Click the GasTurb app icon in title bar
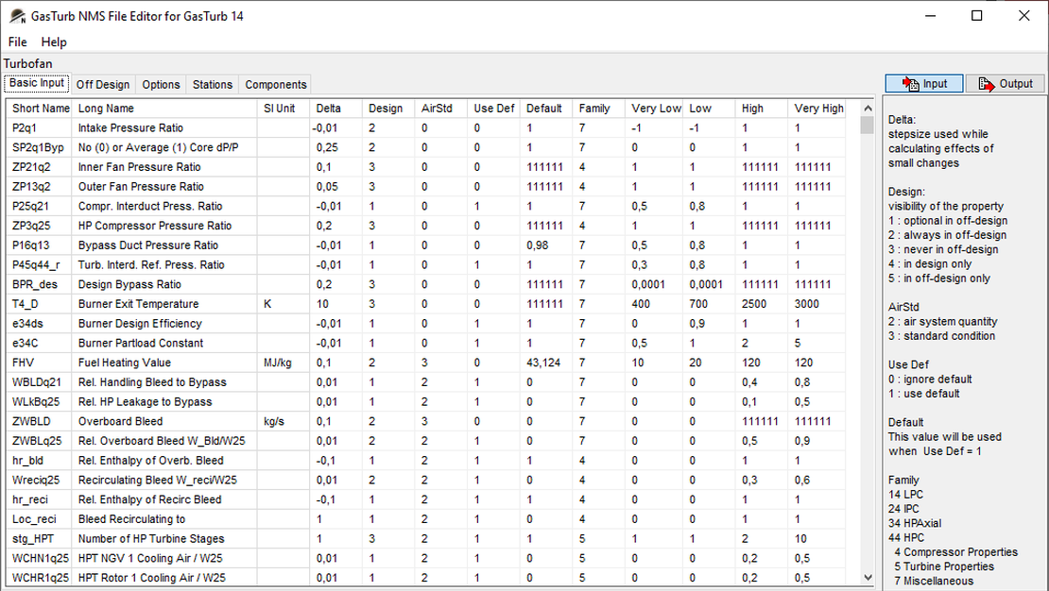1049x591 pixels. point(16,16)
